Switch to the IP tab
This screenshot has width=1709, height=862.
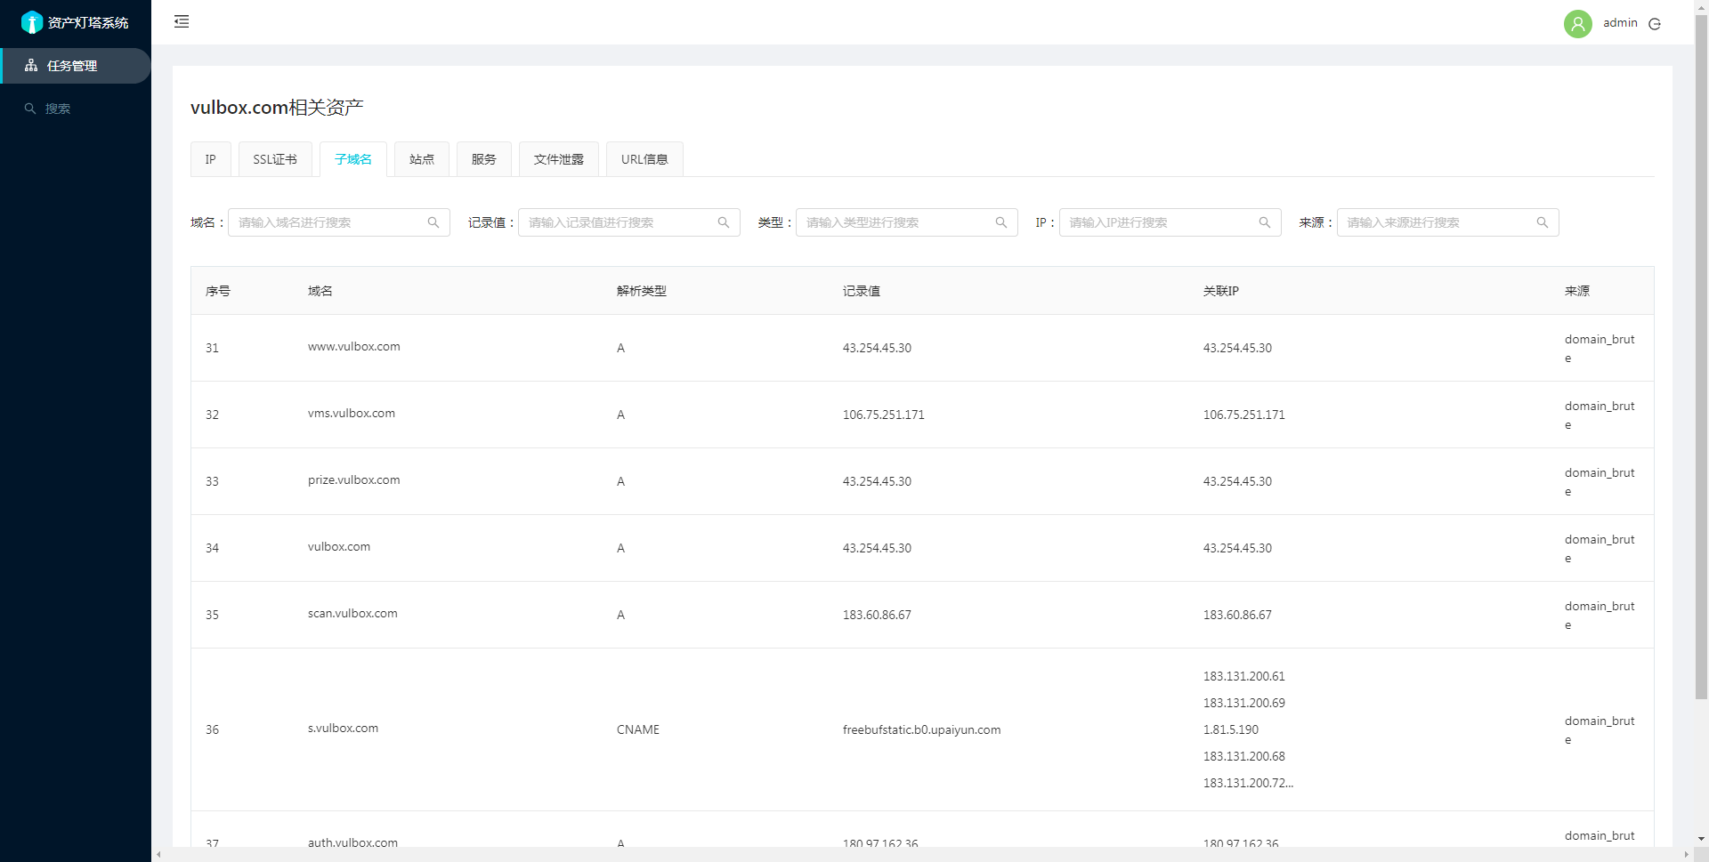211,159
